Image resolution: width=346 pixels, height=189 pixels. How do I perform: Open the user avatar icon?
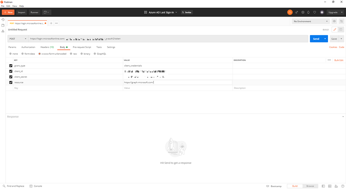(x=322, y=12)
